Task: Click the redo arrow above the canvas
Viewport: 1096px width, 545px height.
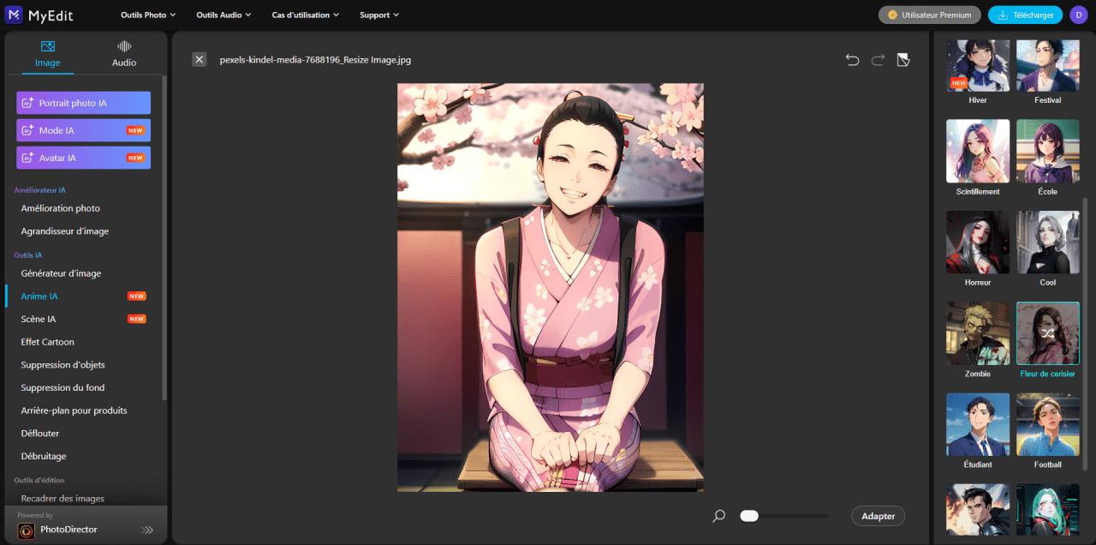Action: (877, 59)
